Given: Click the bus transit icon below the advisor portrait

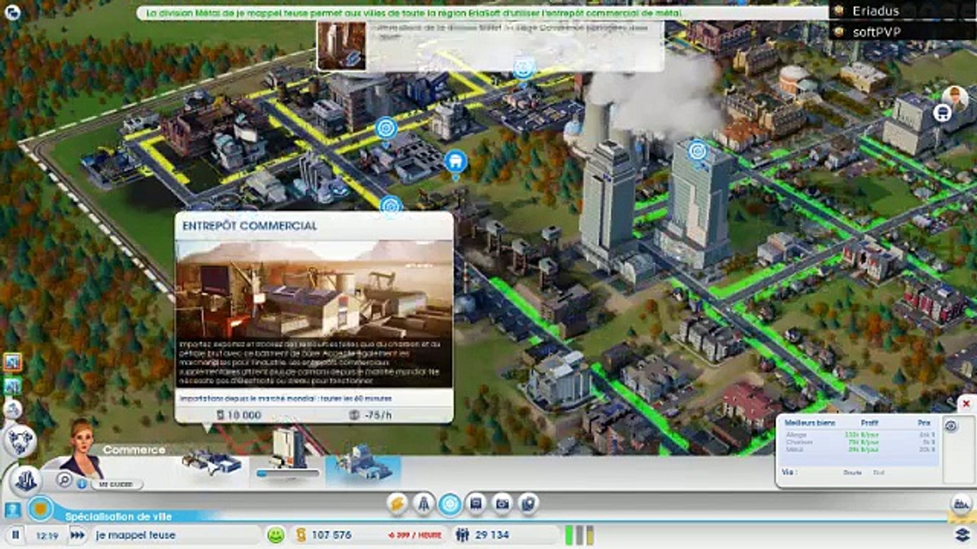Looking at the screenshot, I should [942, 113].
